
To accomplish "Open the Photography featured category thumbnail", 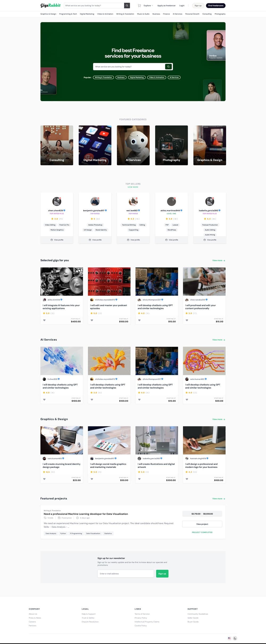I will 172,145.
